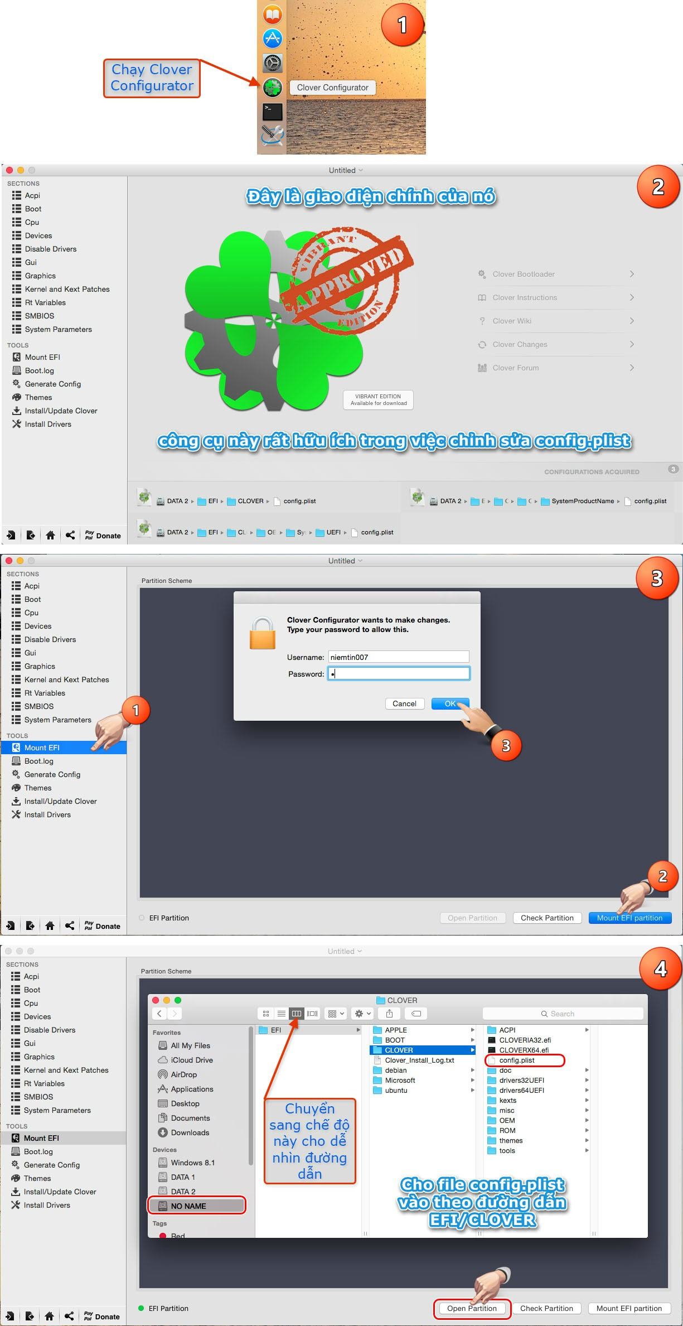Click the Finder Share toolbar icon
Image resolution: width=683 pixels, height=1326 pixels.
click(389, 1014)
